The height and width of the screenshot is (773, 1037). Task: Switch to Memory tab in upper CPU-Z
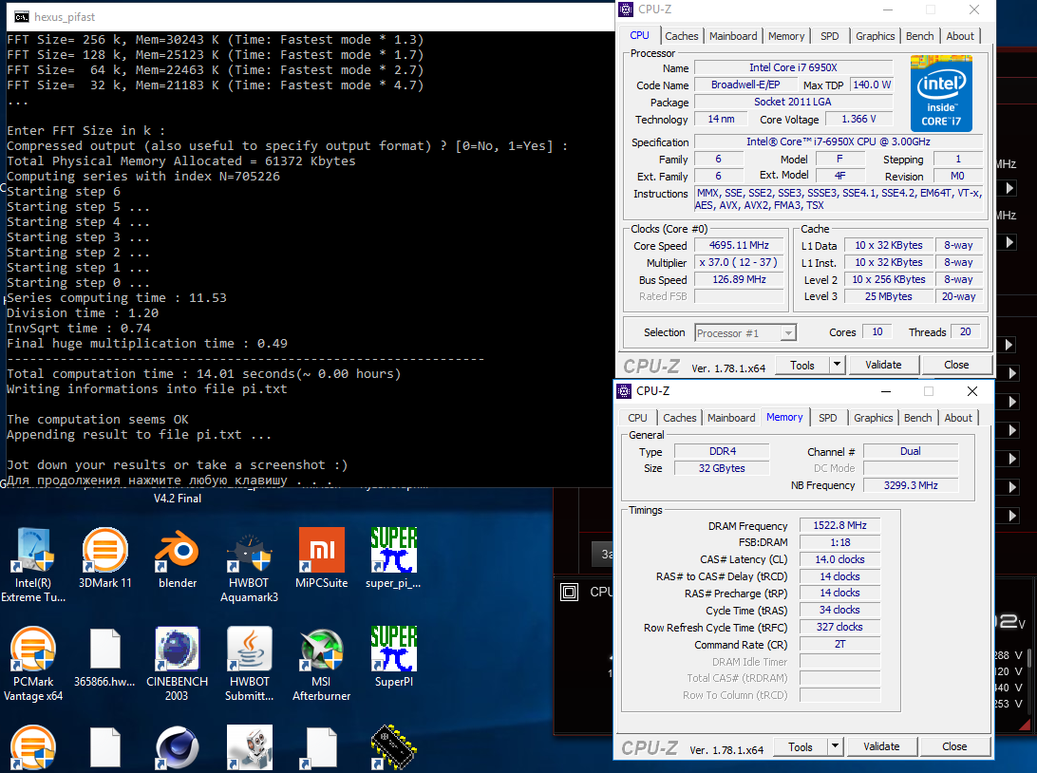coord(786,36)
